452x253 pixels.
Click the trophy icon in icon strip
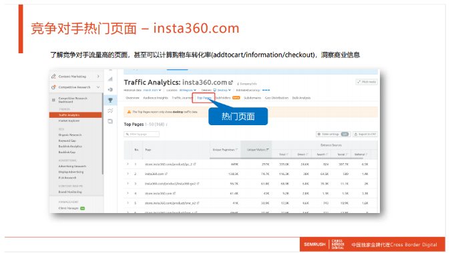click(110, 101)
